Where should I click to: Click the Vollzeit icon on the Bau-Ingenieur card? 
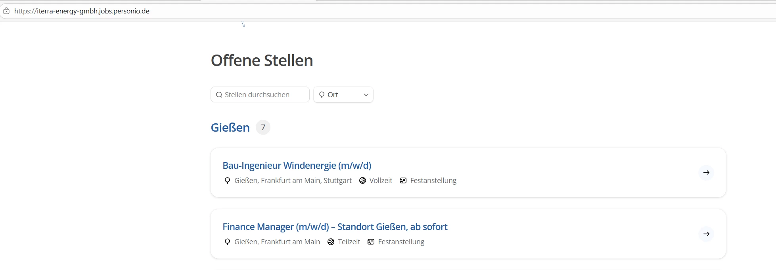tap(362, 181)
